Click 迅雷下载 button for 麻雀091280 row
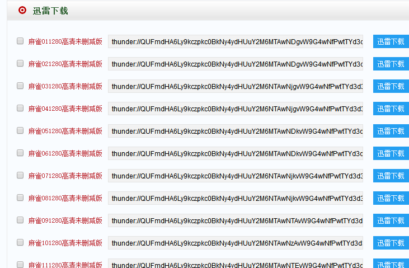409x268 pixels. pos(391,220)
